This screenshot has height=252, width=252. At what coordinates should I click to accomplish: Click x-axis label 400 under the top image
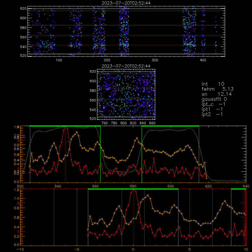[x=203, y=60]
